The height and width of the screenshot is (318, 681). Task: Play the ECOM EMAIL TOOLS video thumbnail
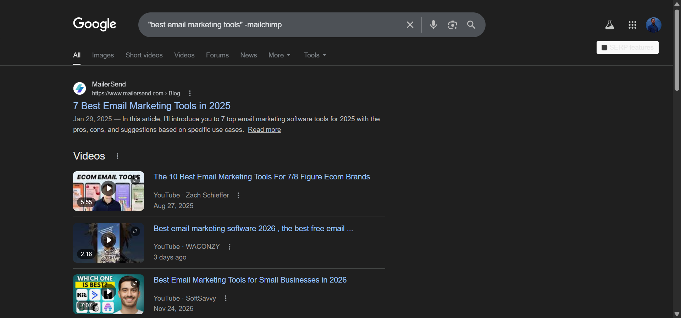tap(109, 191)
